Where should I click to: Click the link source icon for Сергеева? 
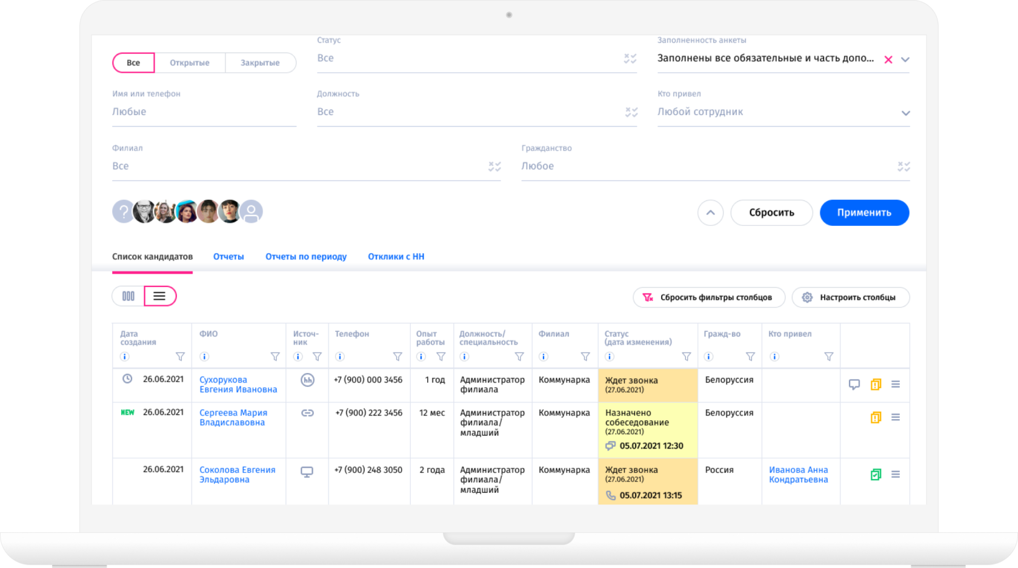pyautogui.click(x=307, y=413)
